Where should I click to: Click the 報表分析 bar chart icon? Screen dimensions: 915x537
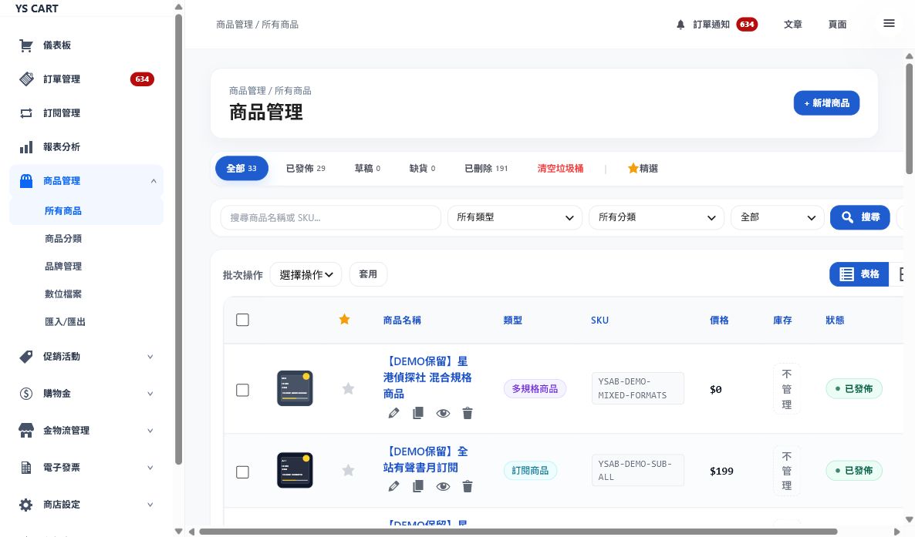click(x=26, y=147)
